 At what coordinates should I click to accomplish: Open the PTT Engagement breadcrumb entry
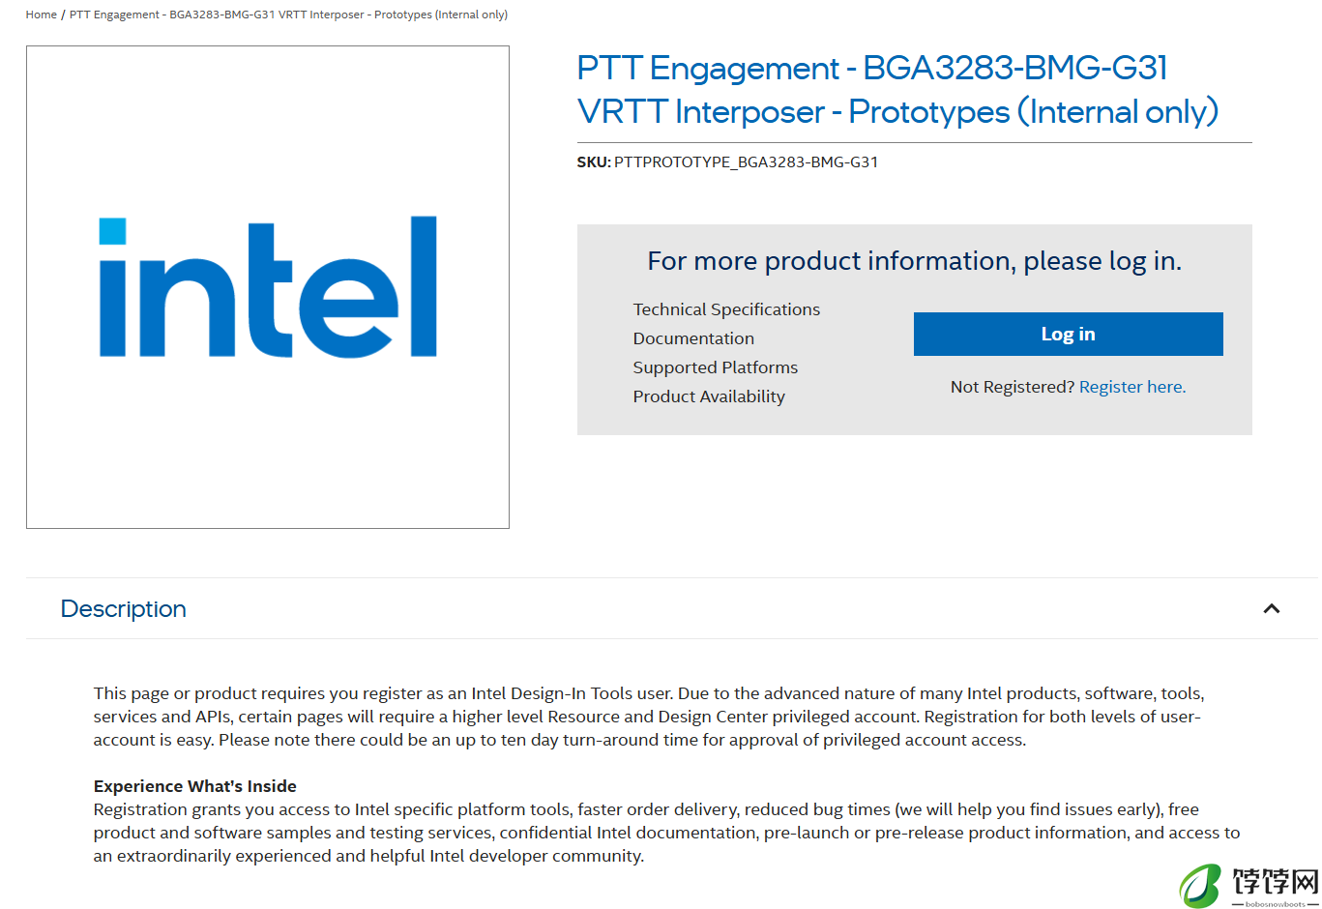coord(288,15)
